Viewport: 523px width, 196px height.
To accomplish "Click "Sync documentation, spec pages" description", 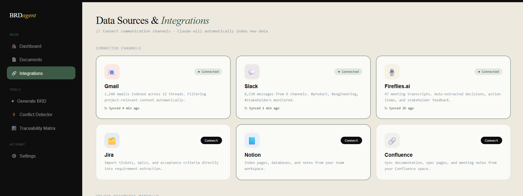I will (440, 166).
